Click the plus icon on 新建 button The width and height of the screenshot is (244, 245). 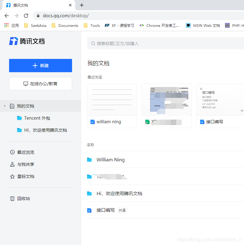35,66
